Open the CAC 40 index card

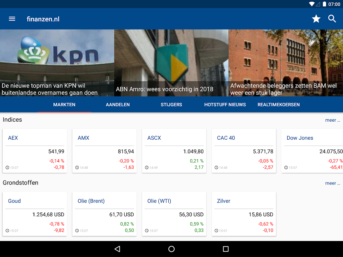point(244,151)
